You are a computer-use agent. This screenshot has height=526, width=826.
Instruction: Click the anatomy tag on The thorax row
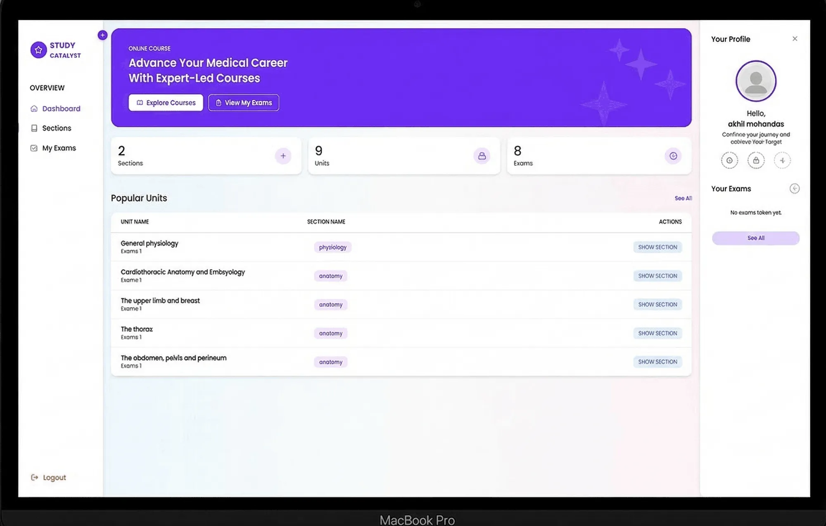click(330, 333)
